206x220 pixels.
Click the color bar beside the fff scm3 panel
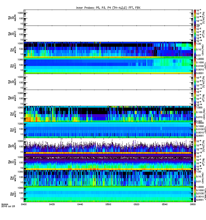[195, 162]
